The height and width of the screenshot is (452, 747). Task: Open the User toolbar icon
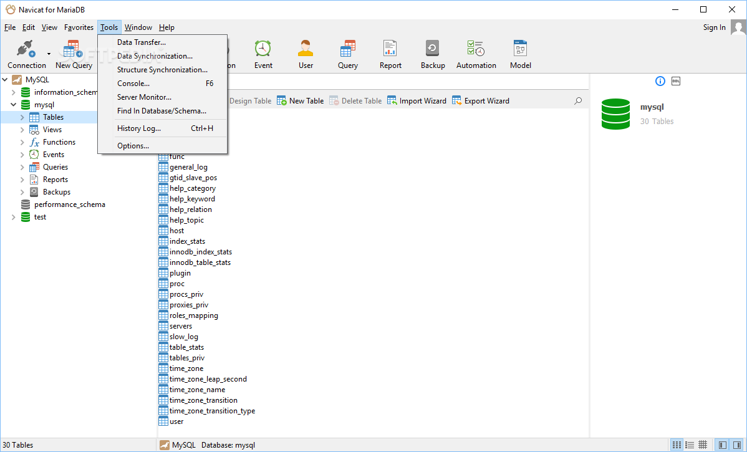tap(306, 55)
